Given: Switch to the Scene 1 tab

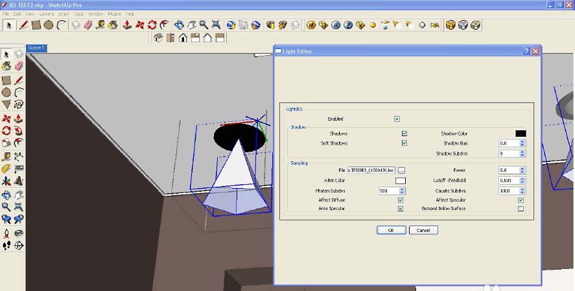Looking at the screenshot, I should 36,48.
